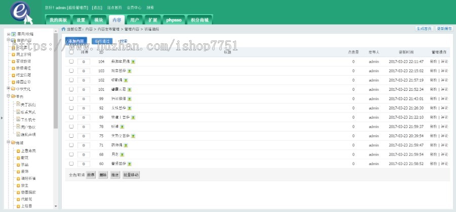Click the thumbnail icon in row ID 78
This screenshot has height=212, width=456.
(x=122, y=127)
